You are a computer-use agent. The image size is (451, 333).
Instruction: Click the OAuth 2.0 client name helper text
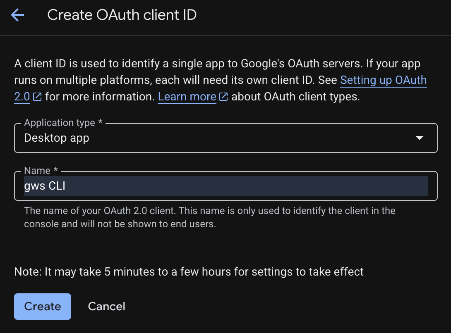(210, 217)
